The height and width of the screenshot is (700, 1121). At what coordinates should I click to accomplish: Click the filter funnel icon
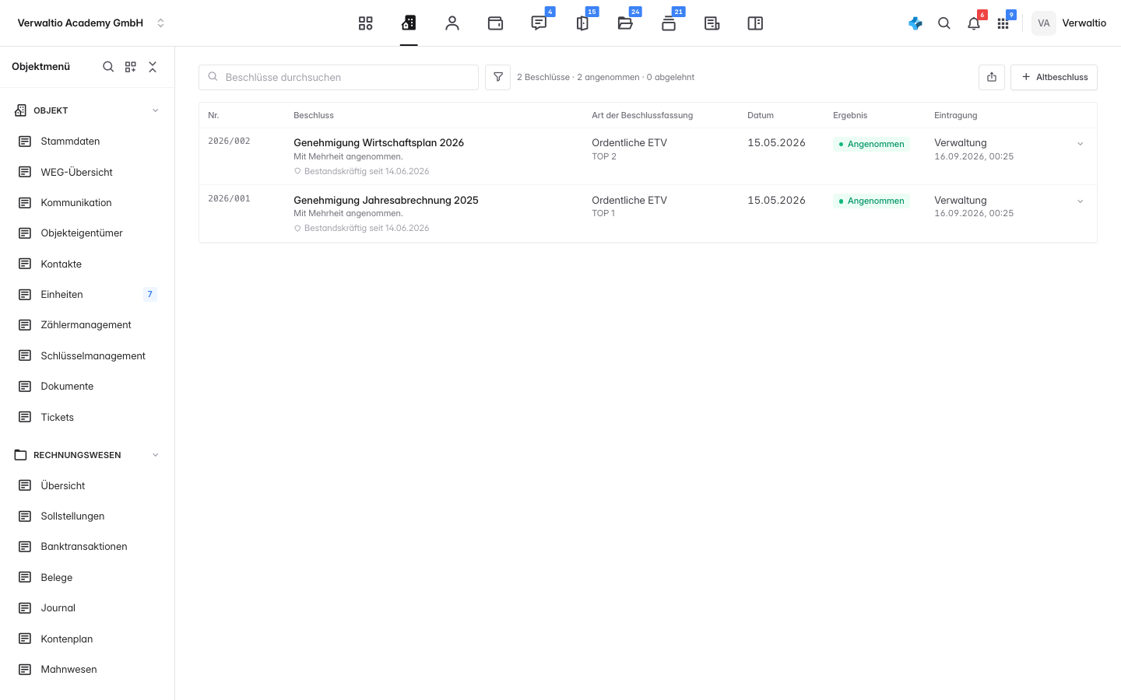[498, 77]
